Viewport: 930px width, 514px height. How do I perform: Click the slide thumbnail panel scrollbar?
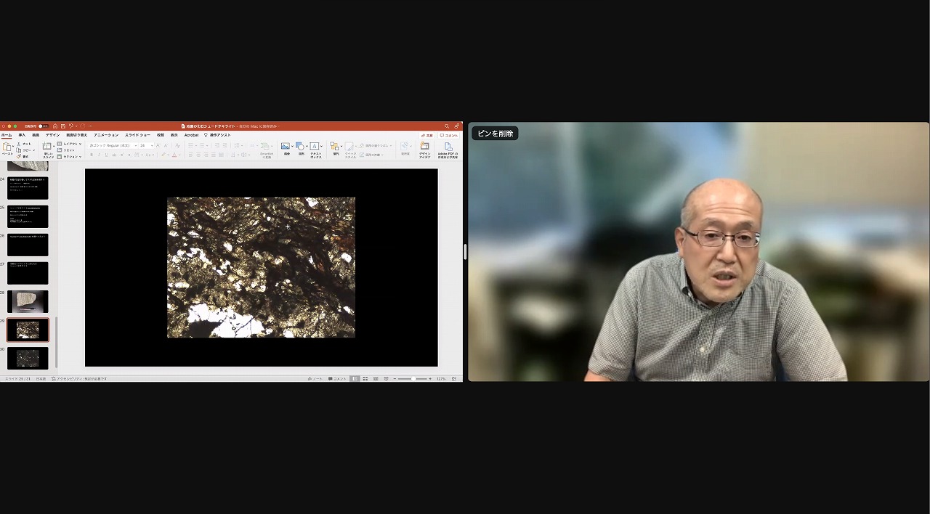pyautogui.click(x=56, y=341)
